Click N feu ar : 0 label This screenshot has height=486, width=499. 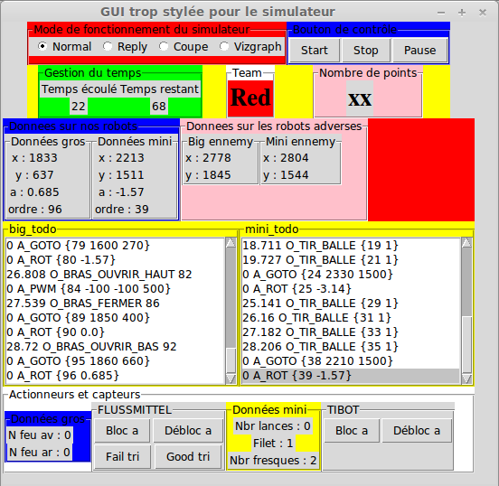(x=40, y=453)
